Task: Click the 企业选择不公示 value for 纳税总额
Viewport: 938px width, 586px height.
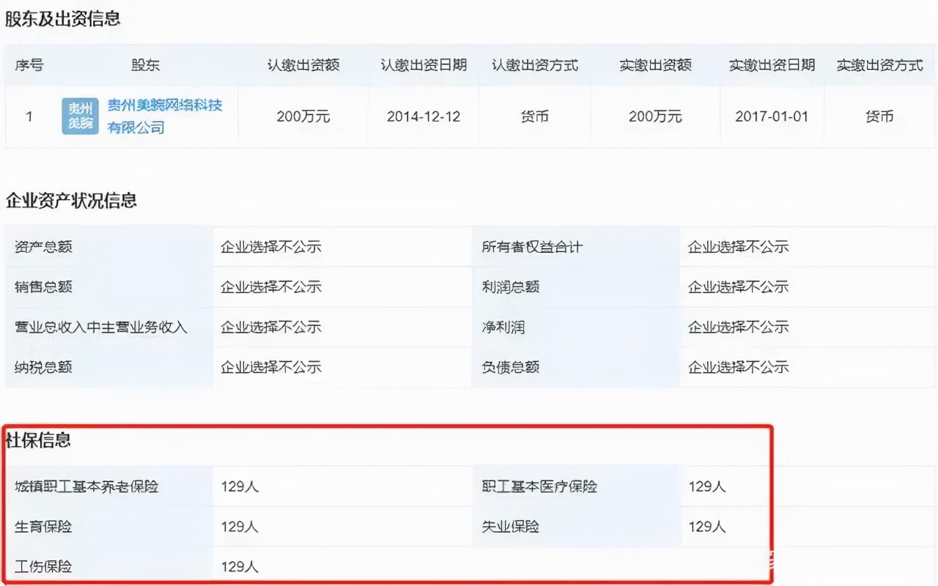Action: [x=271, y=367]
